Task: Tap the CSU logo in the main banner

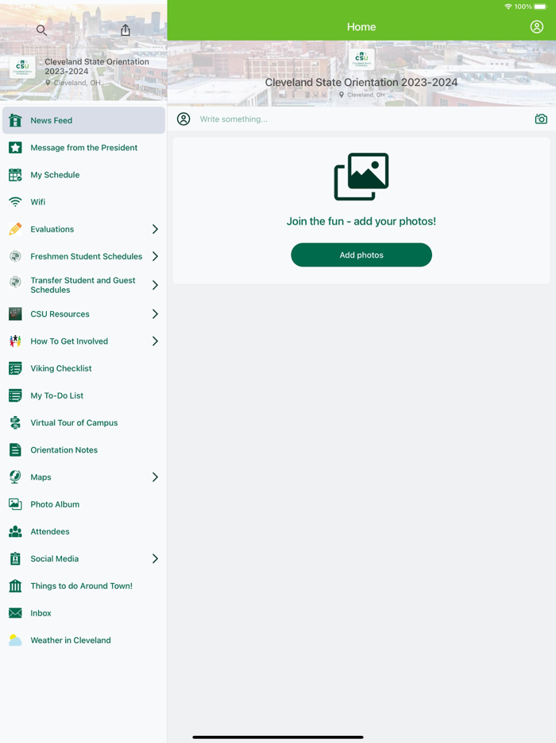Action: click(x=361, y=59)
